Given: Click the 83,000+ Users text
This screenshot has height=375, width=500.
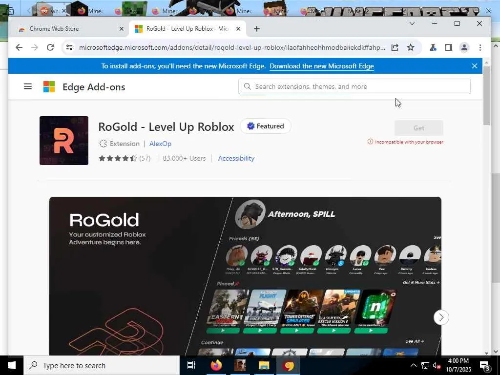Looking at the screenshot, I should pos(184,158).
